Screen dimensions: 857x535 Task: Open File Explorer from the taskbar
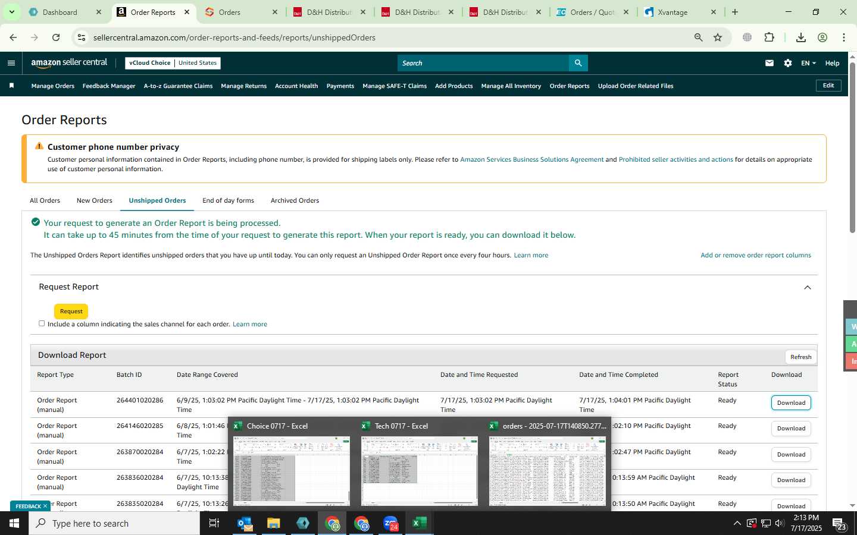point(274,523)
